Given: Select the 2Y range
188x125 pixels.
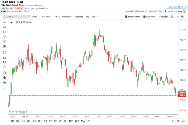Looking at the screenshot, I should click(x=55, y=121).
